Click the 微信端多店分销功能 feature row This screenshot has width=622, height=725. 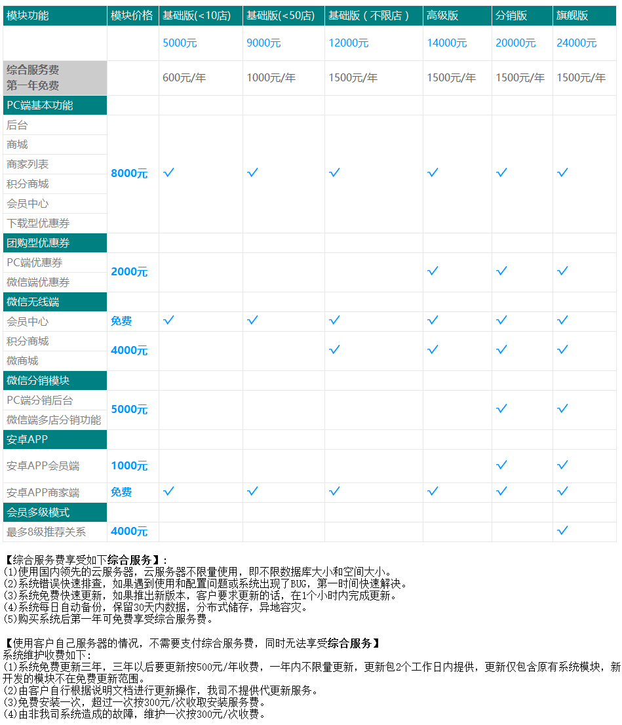(55, 420)
